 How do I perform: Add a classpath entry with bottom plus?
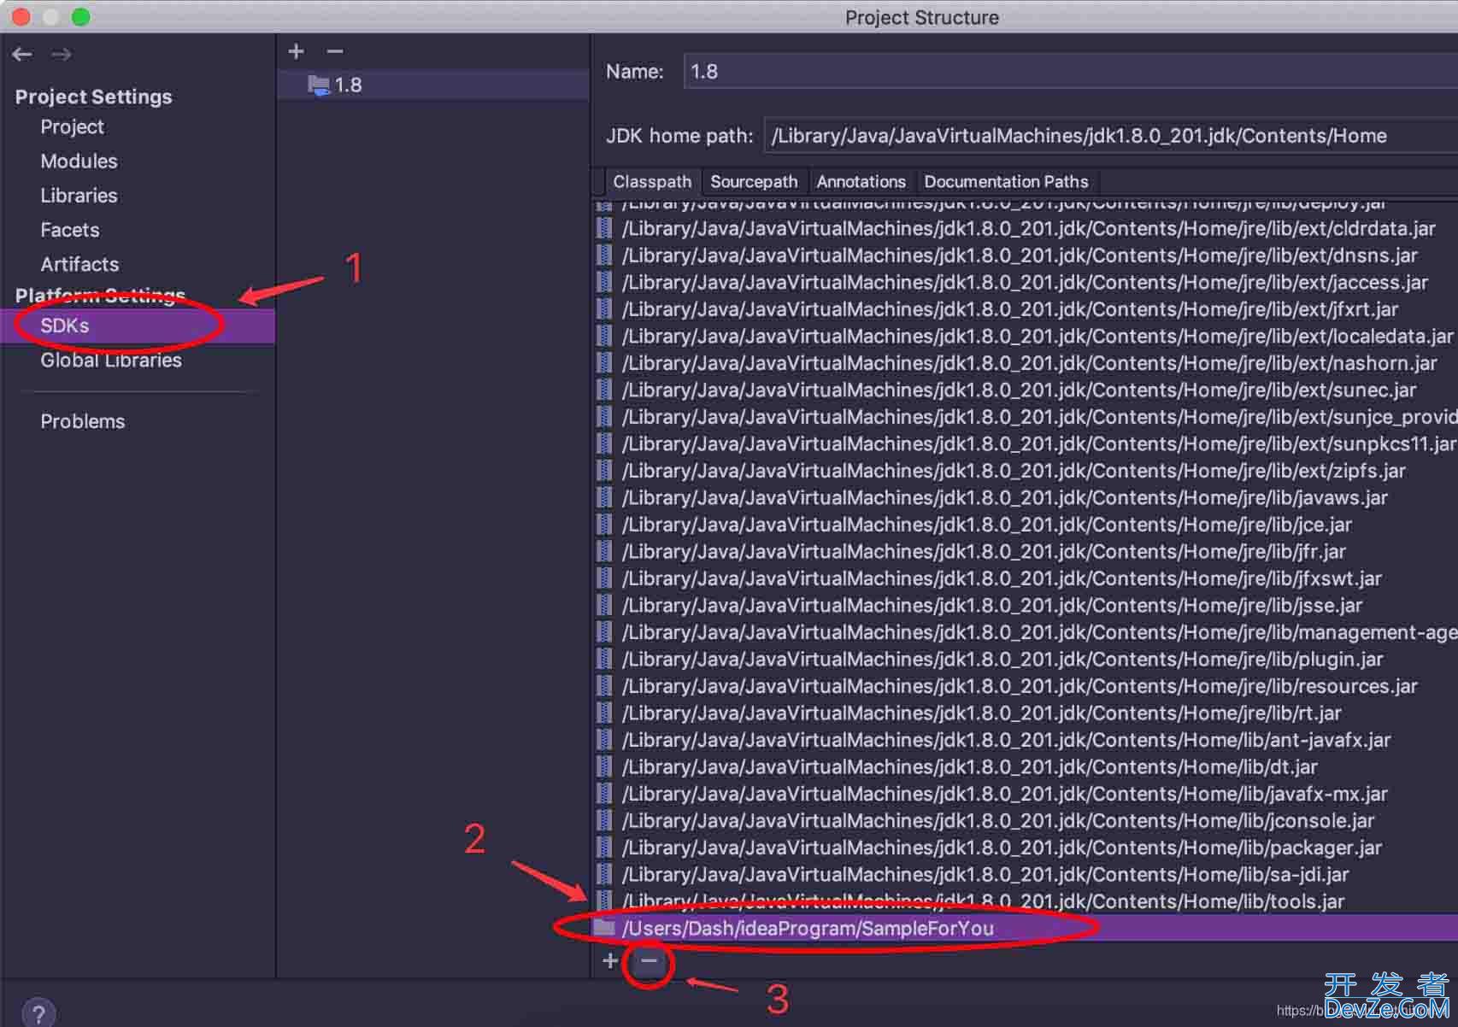point(610,960)
